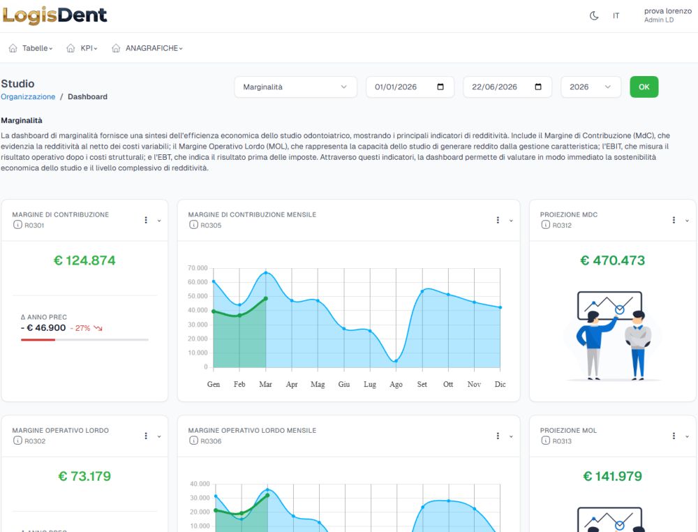
Task: Open info icon for R0312
Action: 545,225
